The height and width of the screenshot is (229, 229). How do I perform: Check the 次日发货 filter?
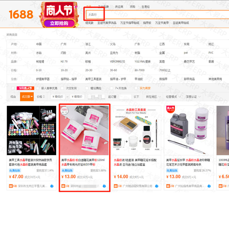point(62,88)
